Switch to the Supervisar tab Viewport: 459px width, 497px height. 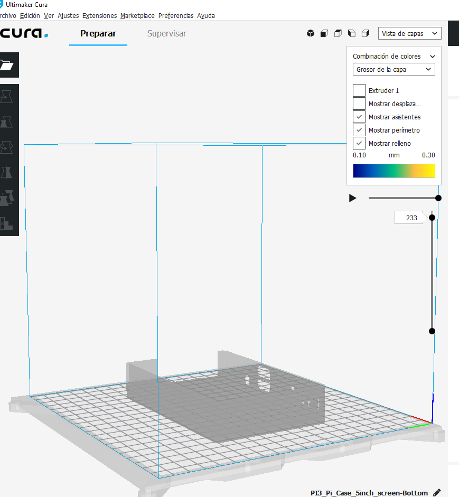pos(166,34)
